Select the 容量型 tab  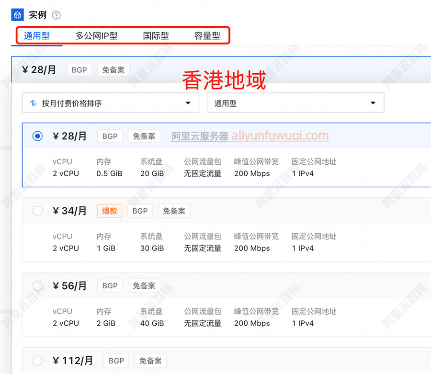(x=207, y=36)
